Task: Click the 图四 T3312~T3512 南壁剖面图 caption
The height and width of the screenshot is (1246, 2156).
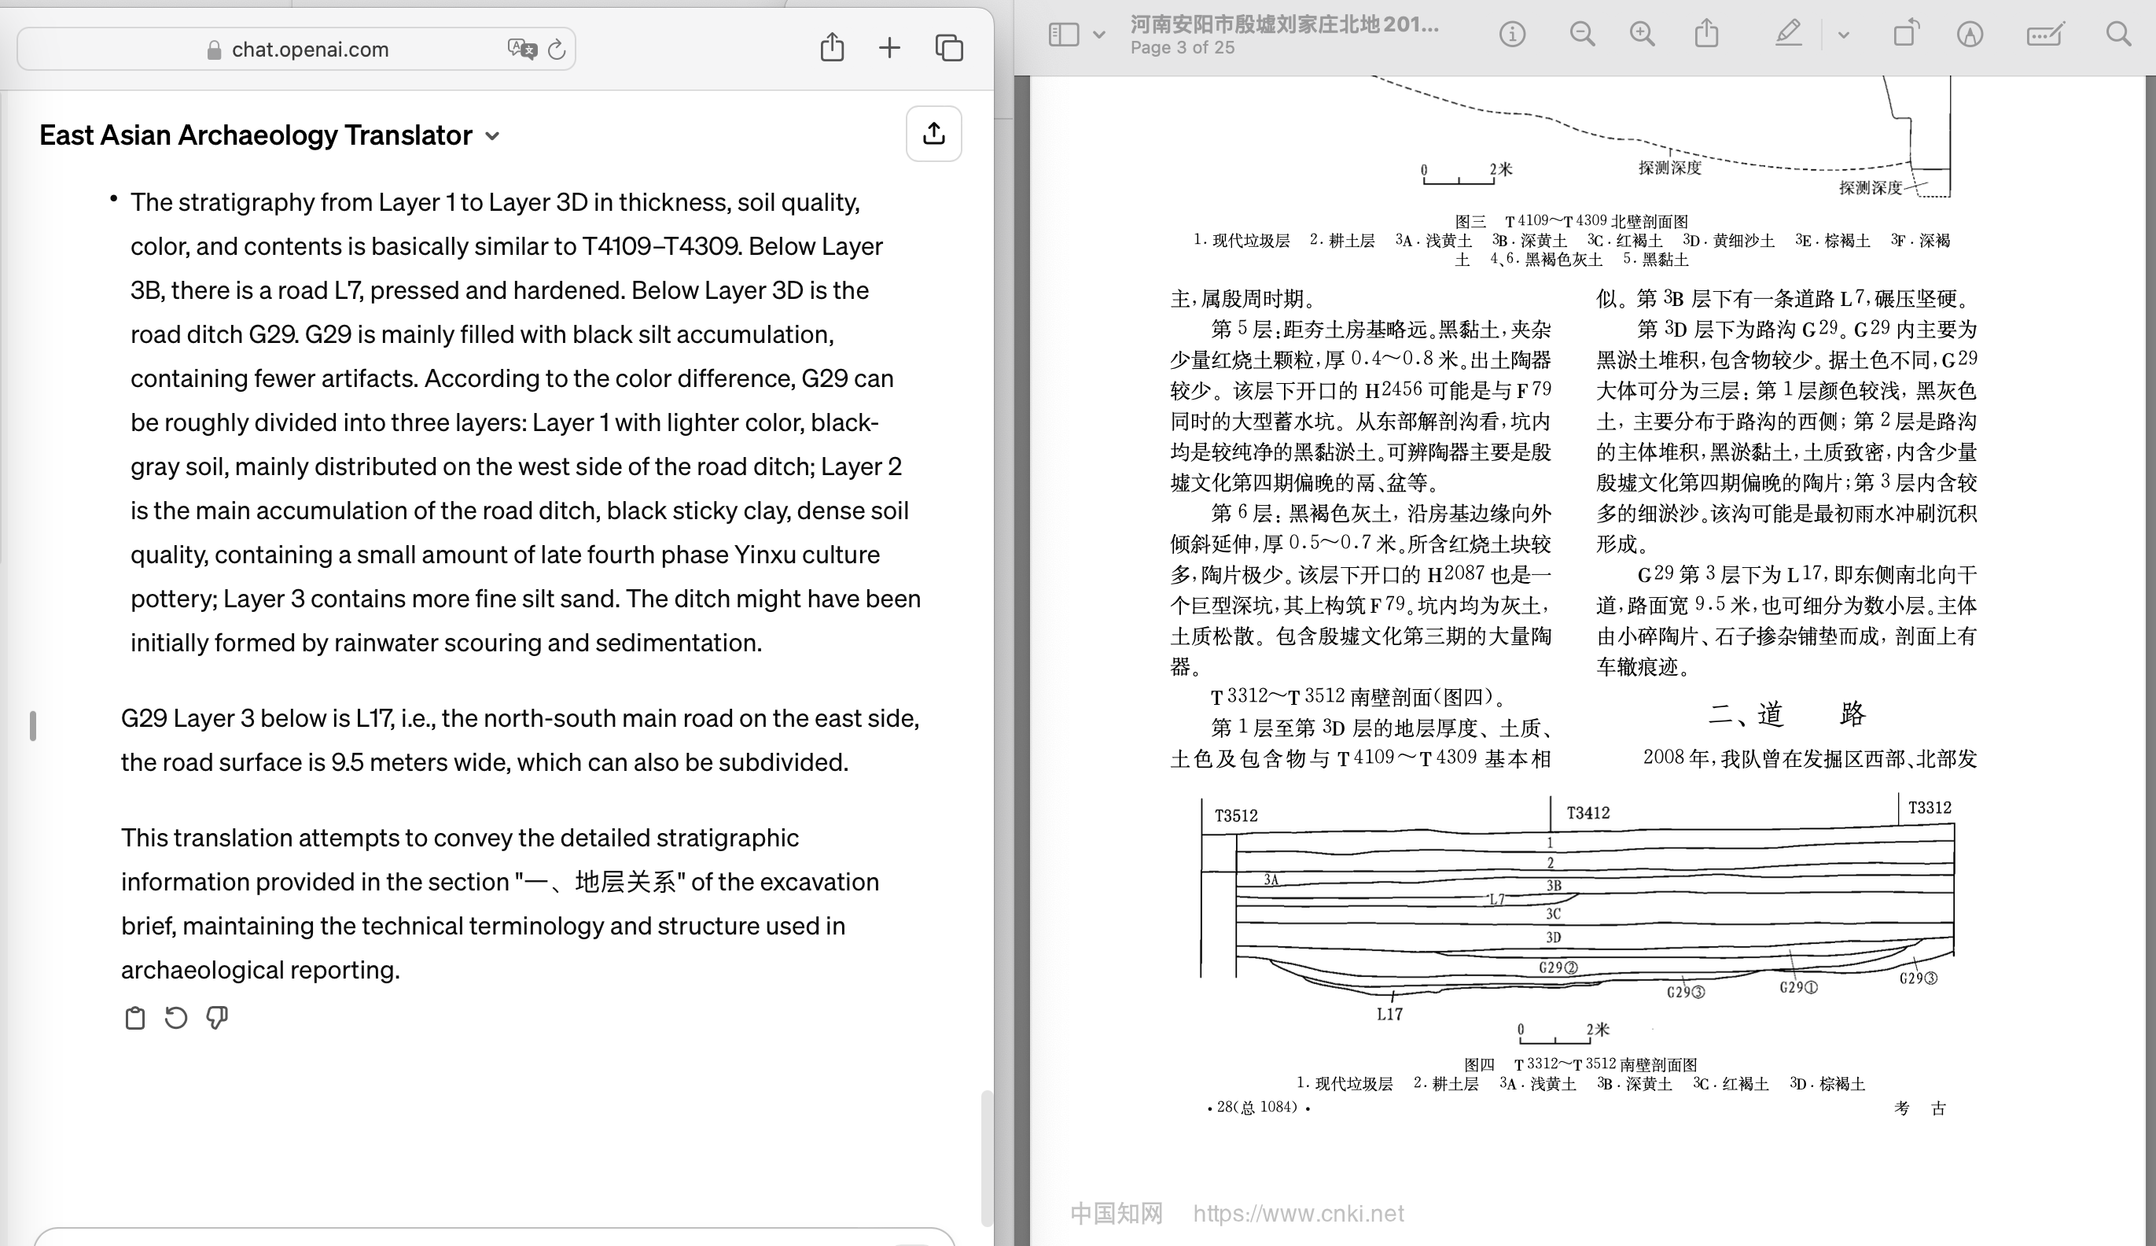Action: [x=1580, y=1064]
